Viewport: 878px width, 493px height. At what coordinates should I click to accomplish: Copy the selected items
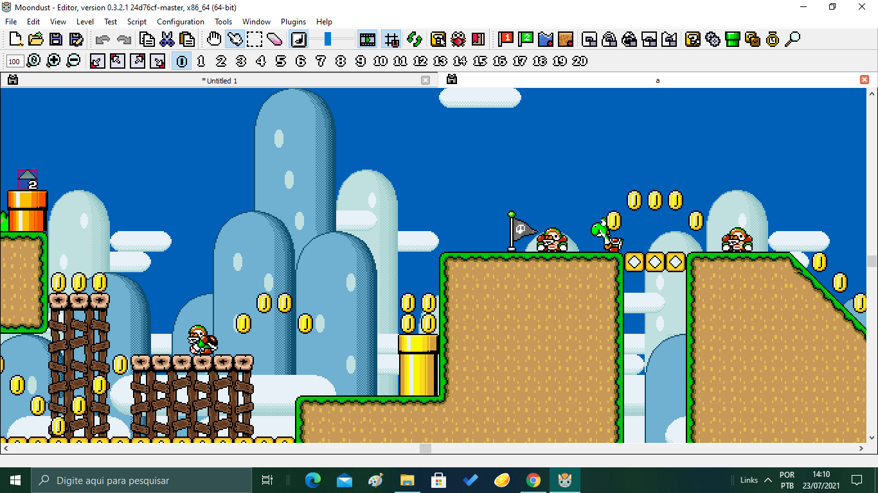click(147, 40)
